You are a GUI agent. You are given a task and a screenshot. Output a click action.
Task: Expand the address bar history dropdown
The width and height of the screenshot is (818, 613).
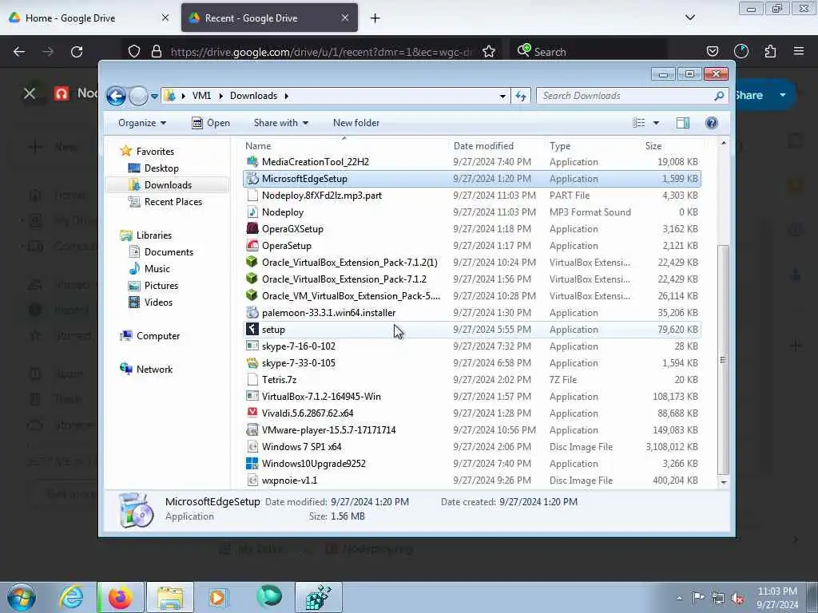coord(502,96)
